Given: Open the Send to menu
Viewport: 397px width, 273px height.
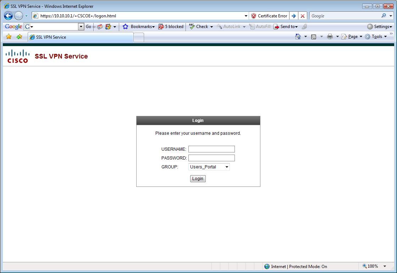Looking at the screenshot, I should point(286,26).
